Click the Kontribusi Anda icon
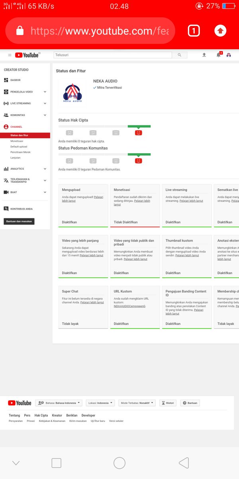 pos(6,209)
